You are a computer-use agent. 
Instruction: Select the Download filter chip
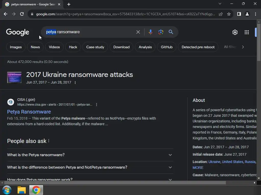click(x=122, y=47)
